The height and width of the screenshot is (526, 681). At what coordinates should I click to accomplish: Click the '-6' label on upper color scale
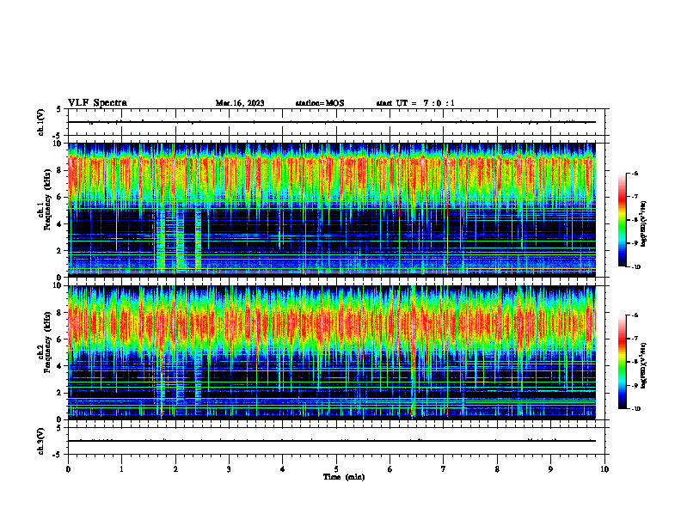pyautogui.click(x=635, y=173)
